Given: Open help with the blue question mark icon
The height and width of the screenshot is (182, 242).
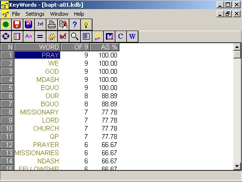Looking at the screenshot, I should click(x=75, y=24).
